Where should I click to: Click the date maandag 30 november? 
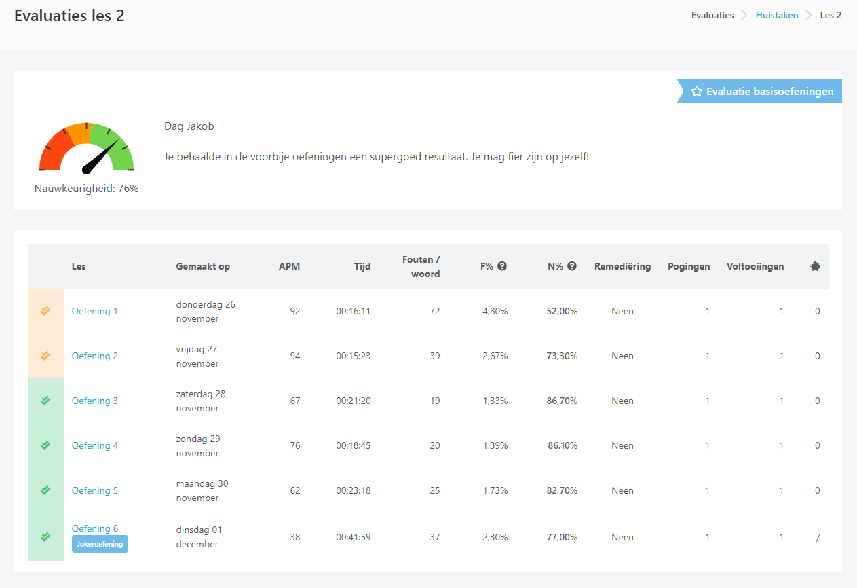[202, 490]
